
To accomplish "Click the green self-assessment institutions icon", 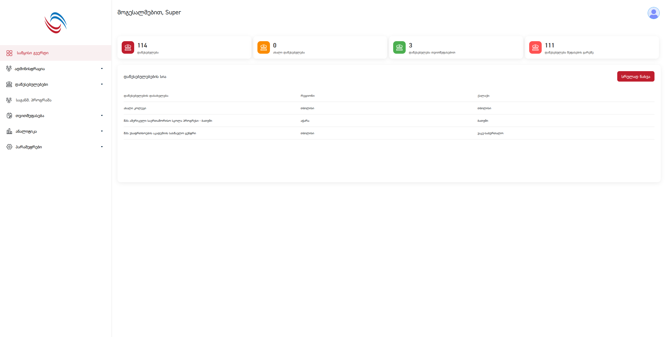I will [399, 47].
